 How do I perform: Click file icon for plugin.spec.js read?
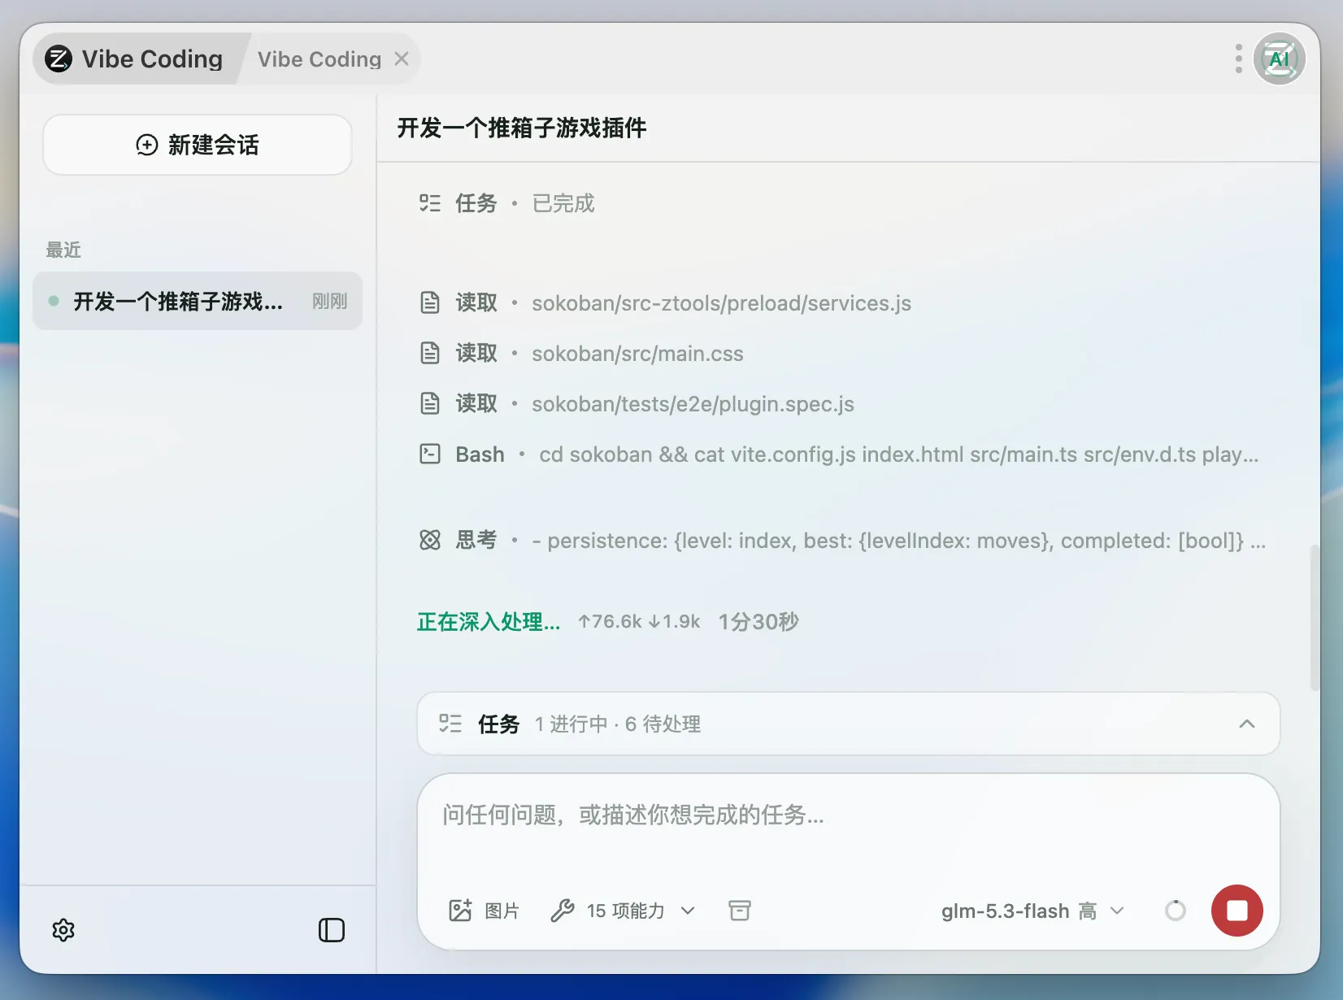430,403
